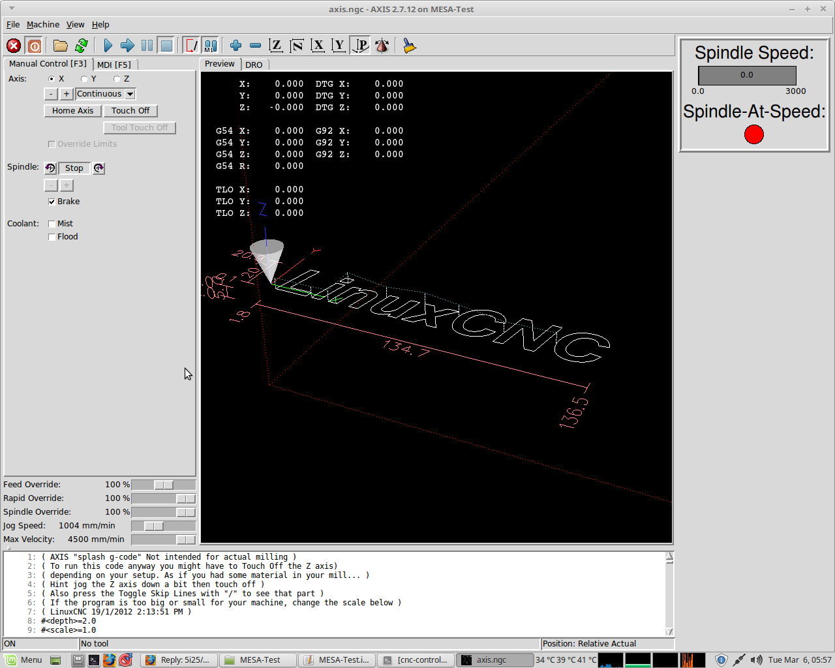
Task: Select the Preview tab
Action: tap(220, 64)
